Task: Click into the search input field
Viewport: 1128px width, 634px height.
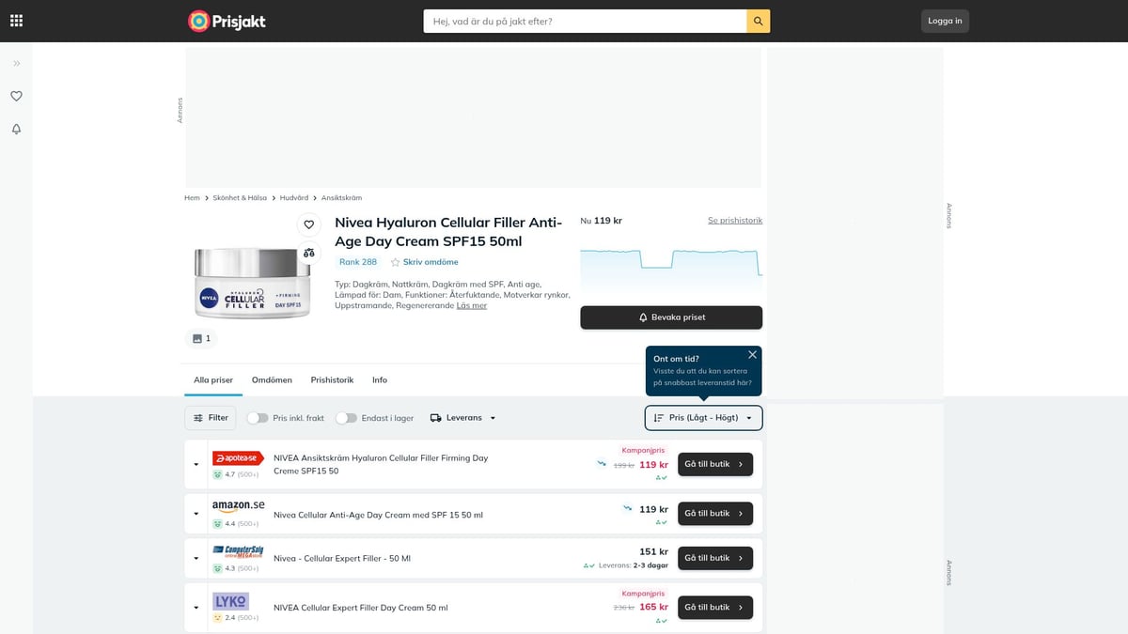Action: pos(583,21)
